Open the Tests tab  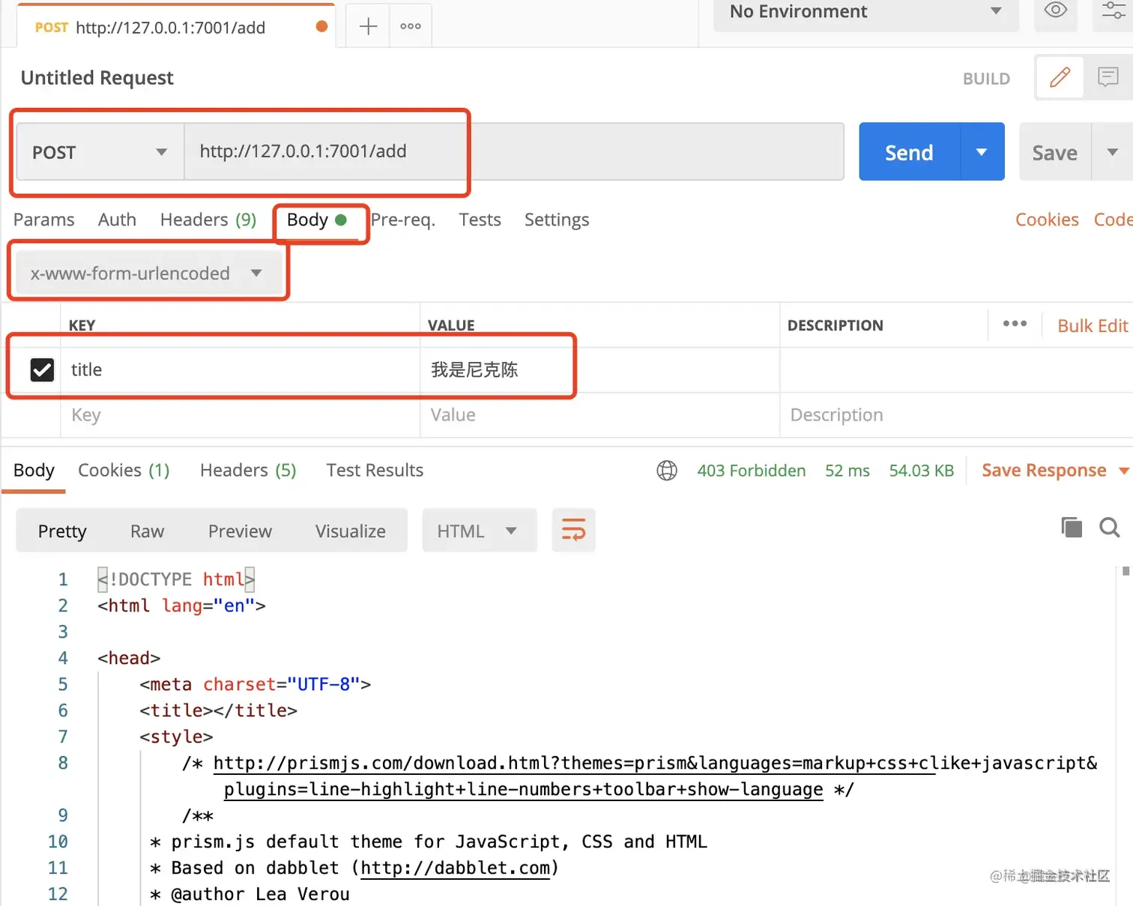click(x=480, y=220)
